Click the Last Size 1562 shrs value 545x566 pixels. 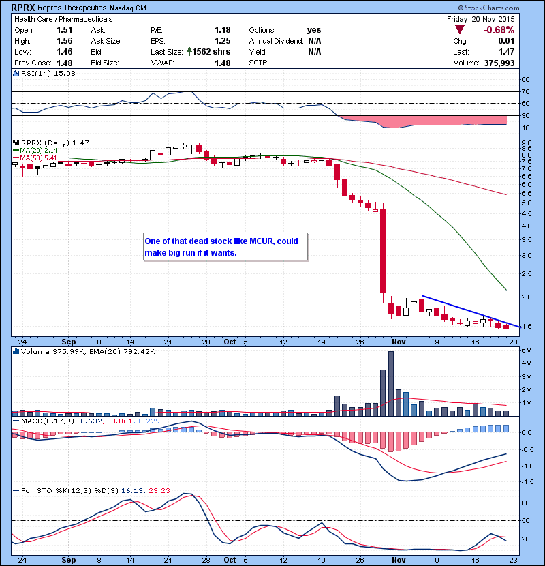coord(211,52)
